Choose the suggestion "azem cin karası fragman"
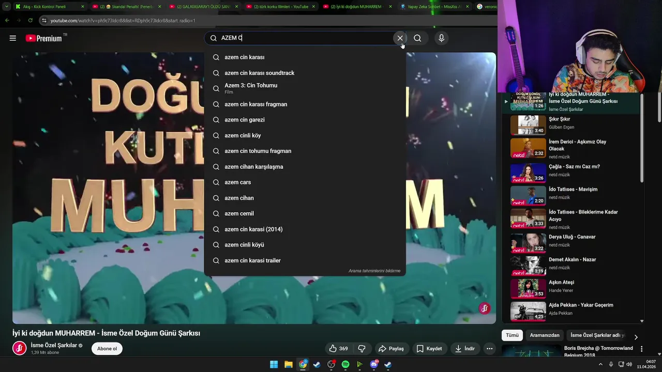The width and height of the screenshot is (662, 372). click(x=305, y=104)
